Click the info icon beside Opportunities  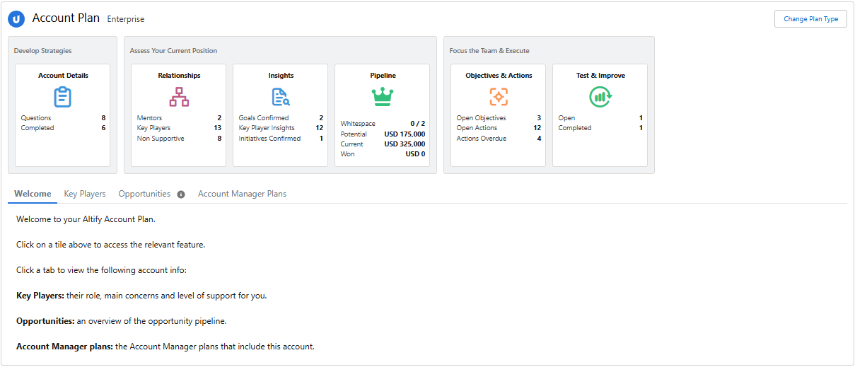click(x=181, y=194)
